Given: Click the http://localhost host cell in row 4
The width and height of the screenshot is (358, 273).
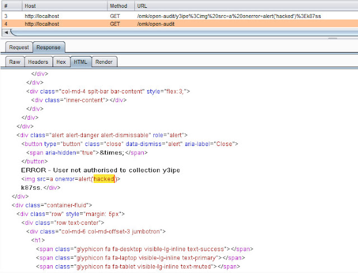Looking at the screenshot, I should click(x=42, y=23).
